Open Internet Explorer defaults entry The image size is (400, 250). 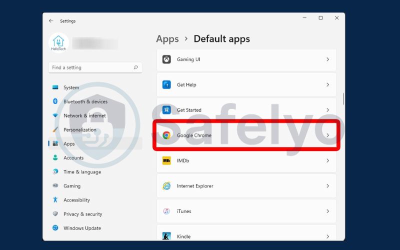click(x=246, y=186)
